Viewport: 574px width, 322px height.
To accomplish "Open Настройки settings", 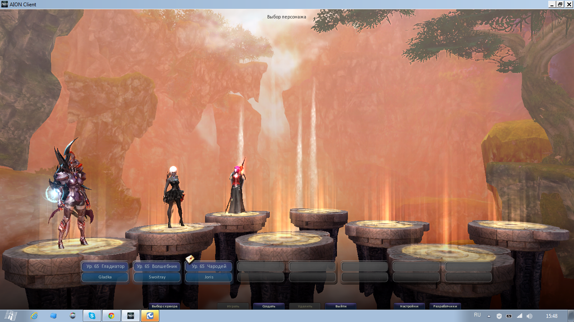I will [x=409, y=306].
